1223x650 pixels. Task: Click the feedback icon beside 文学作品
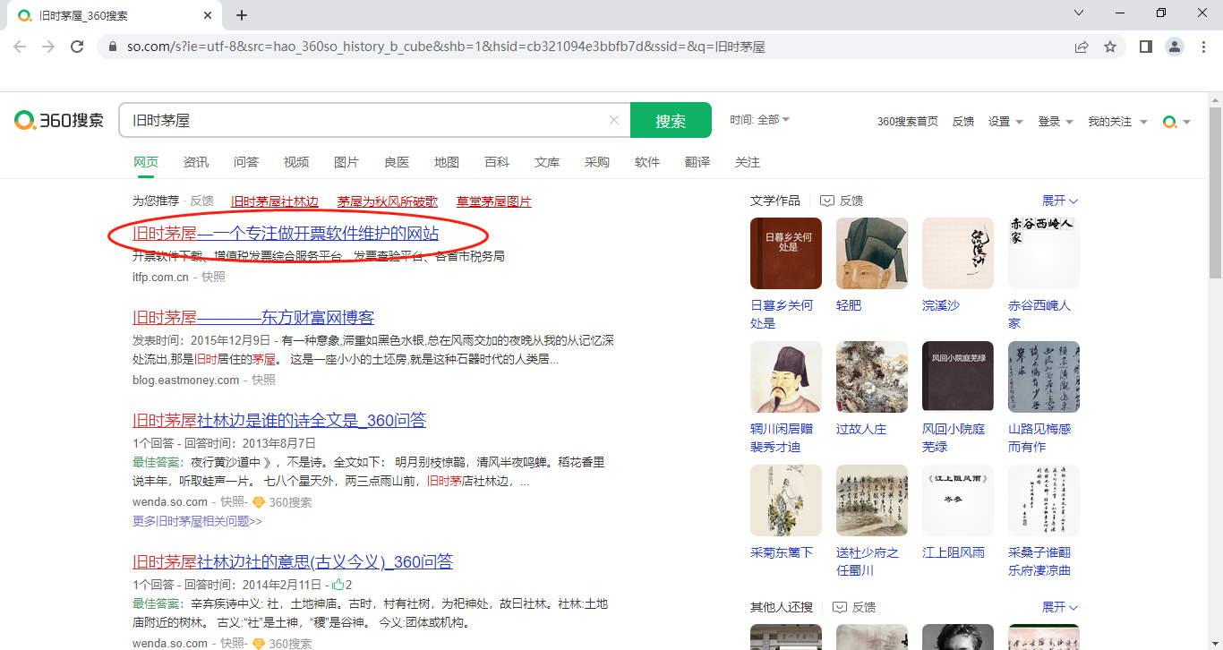(x=827, y=201)
